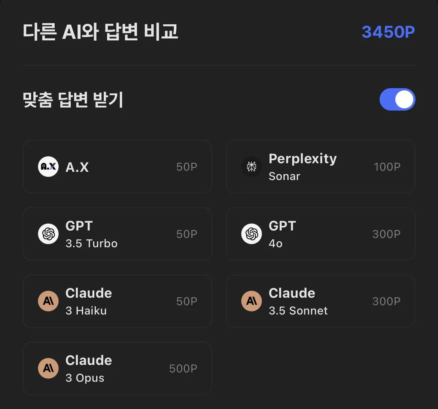438x409 pixels.
Task: Pick the Claude 3 Opus card
Action: point(117,368)
